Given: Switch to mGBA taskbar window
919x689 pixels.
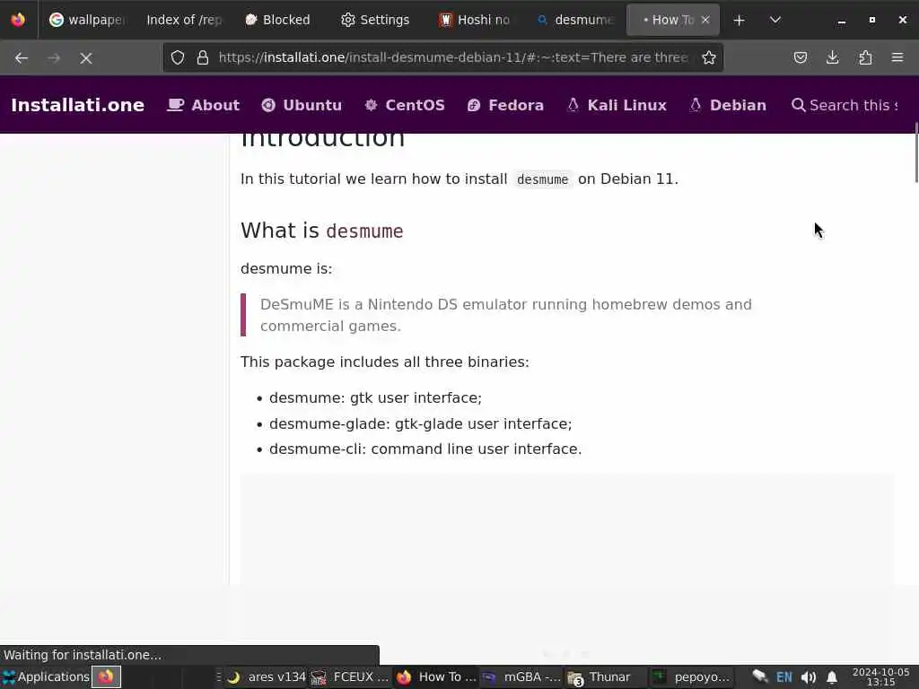Looking at the screenshot, I should tap(521, 676).
